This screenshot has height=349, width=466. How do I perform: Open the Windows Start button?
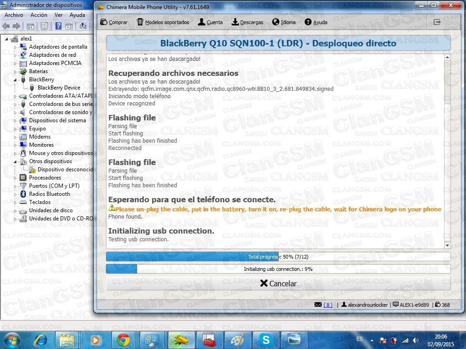pyautogui.click(x=12, y=340)
